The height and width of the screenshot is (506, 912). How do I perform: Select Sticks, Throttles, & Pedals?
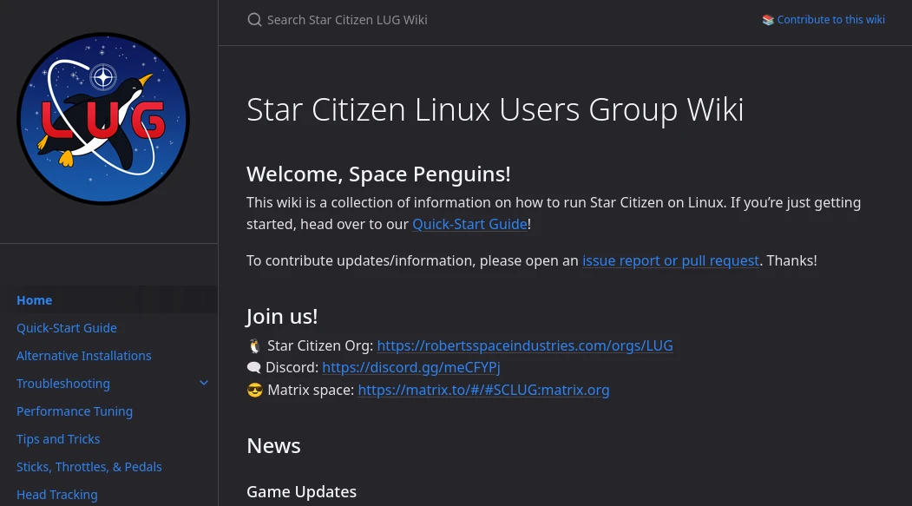click(x=89, y=467)
